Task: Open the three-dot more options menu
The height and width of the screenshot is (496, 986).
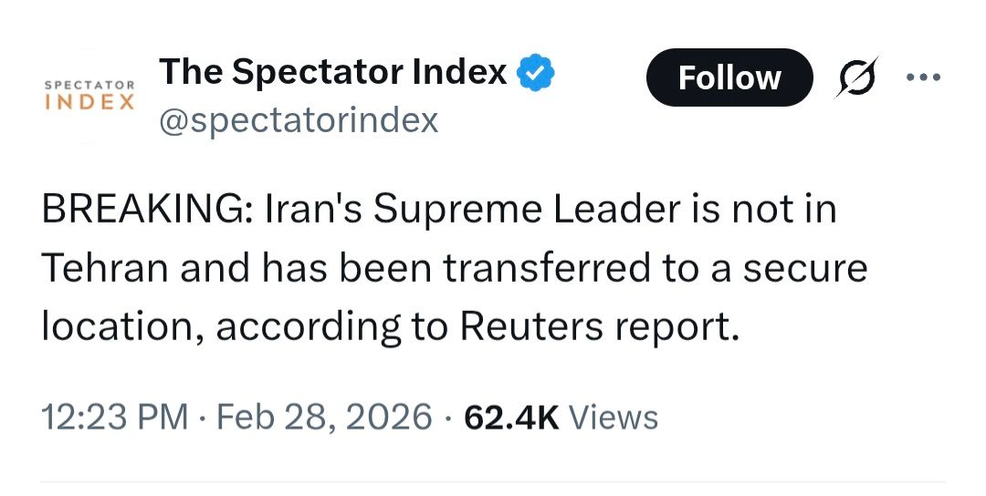Action: pos(922,76)
